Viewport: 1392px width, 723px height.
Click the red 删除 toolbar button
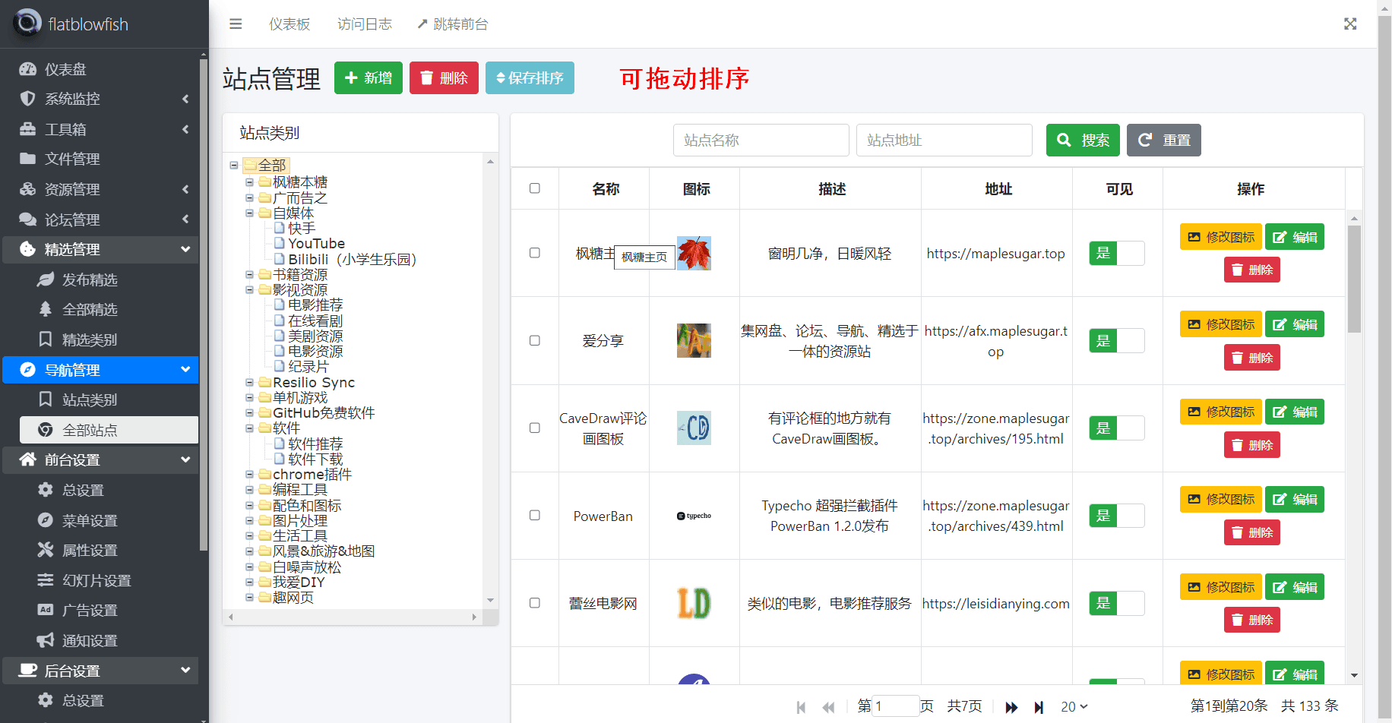[444, 77]
